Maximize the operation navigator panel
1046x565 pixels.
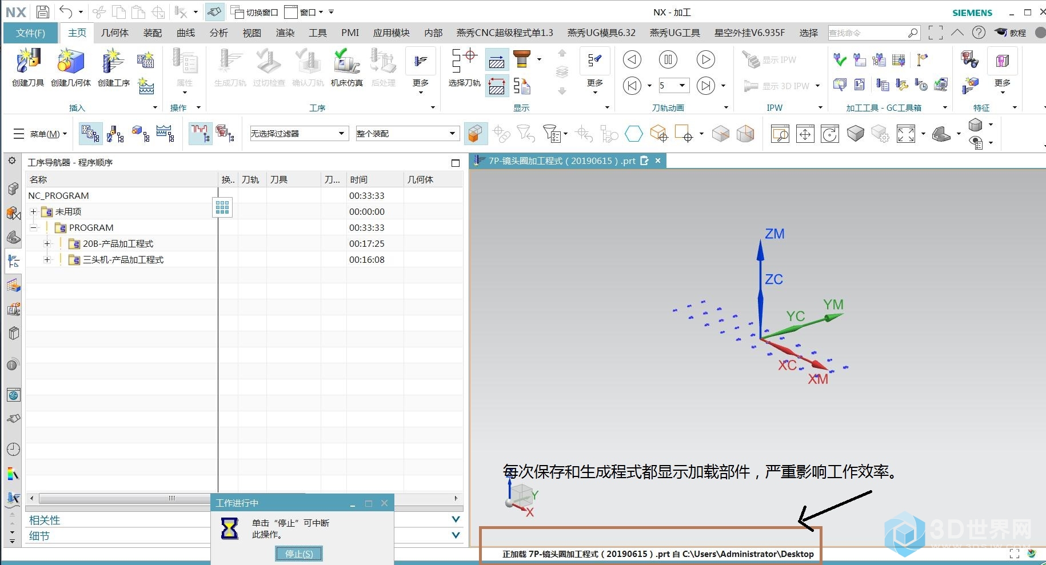point(456,163)
